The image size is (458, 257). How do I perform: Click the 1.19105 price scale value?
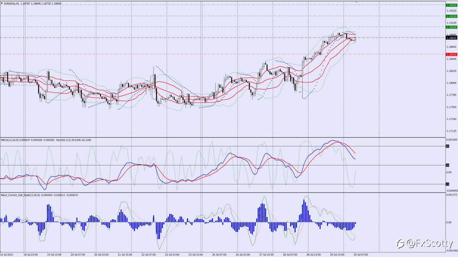pos(452,23)
